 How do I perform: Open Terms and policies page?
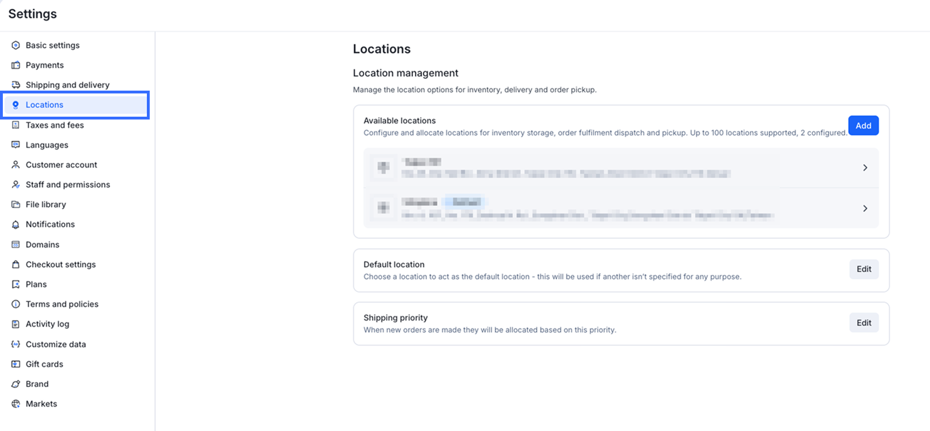pos(62,304)
